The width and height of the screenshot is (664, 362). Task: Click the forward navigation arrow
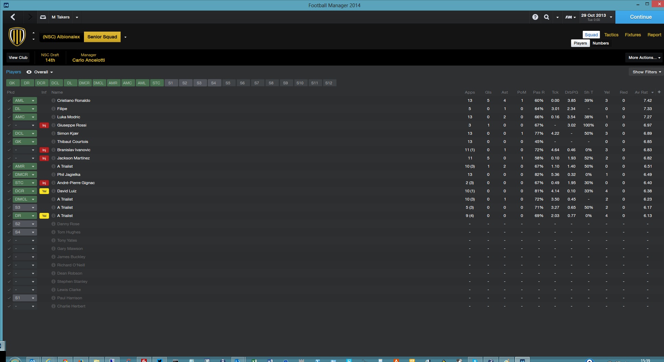pos(30,17)
